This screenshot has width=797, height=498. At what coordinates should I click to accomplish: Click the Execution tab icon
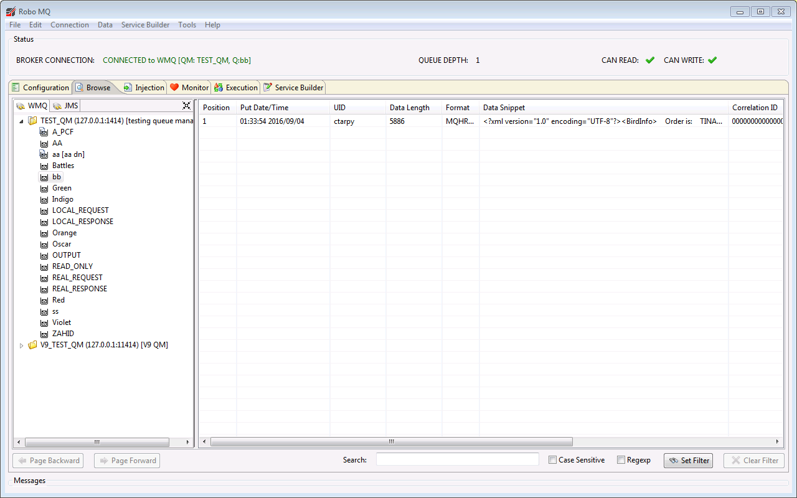[x=219, y=88]
